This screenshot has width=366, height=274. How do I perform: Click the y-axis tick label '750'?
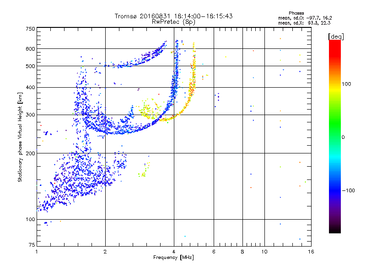30,29
